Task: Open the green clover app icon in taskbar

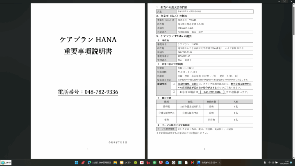Action: pos(136,163)
